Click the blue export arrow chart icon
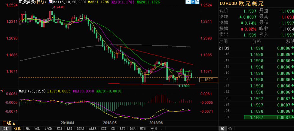This screenshot has width=294, height=131. click(198, 2)
